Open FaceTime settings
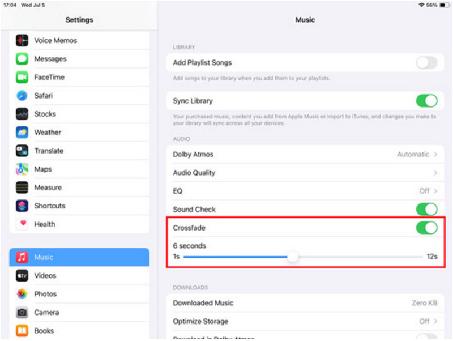This screenshot has height=341, width=453. [x=79, y=77]
